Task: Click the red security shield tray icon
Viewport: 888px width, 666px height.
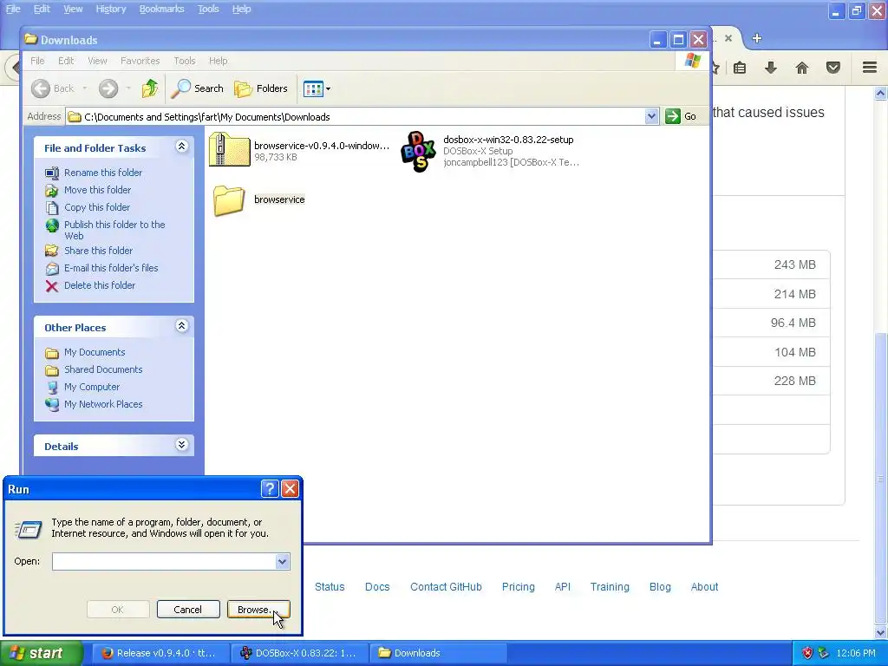Action: [x=807, y=653]
